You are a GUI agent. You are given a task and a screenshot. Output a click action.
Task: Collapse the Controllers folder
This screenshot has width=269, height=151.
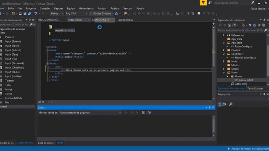[224, 54]
